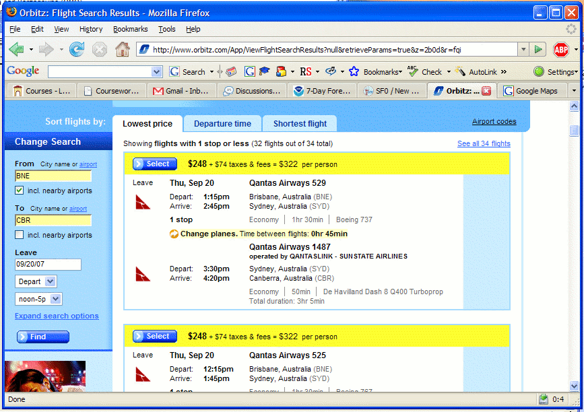Click the graduation cap Scholar icon

pos(265,71)
